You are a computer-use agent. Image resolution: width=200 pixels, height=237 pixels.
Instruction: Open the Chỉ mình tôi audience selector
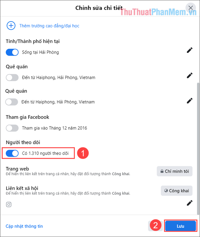(175, 171)
